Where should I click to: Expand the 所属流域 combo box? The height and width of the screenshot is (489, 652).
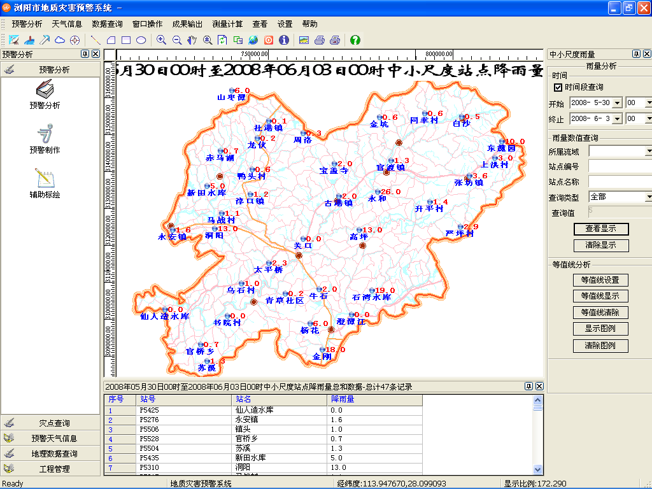click(x=648, y=152)
